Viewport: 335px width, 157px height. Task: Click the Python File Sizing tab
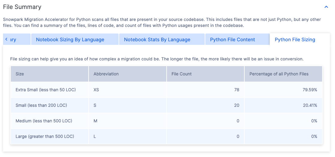(295, 39)
